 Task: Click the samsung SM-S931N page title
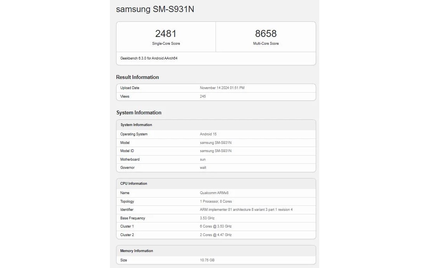pos(155,9)
